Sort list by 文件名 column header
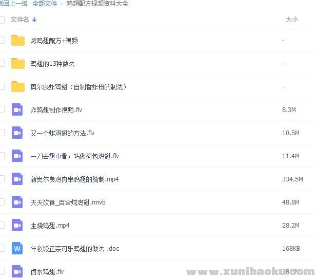 20,20
